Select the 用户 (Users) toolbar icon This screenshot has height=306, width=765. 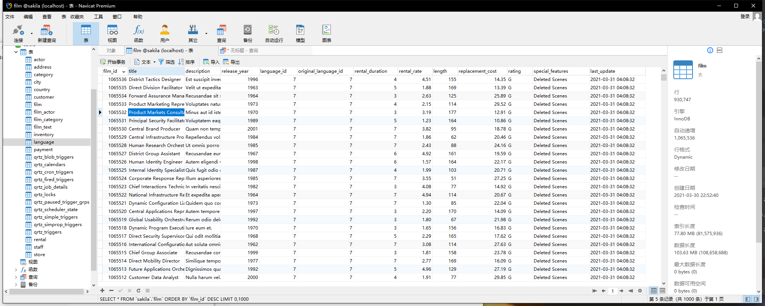click(x=164, y=33)
